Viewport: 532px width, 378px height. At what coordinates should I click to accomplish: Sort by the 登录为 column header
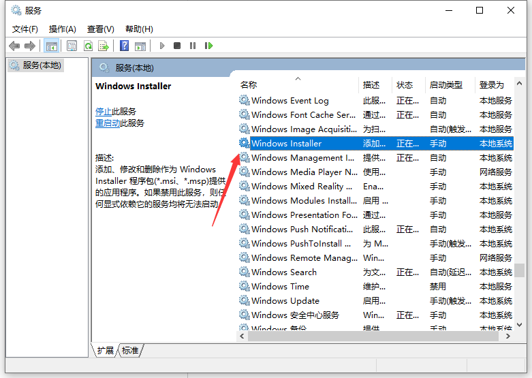491,85
